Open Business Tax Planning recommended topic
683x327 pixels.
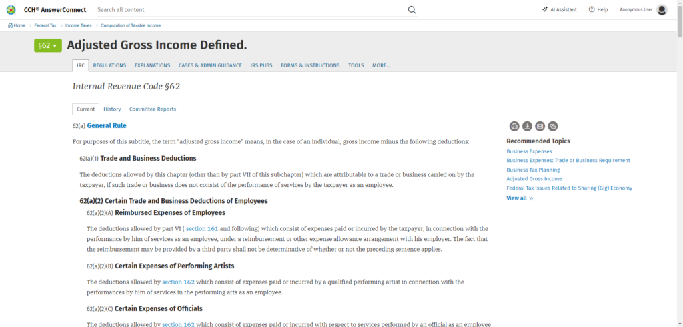coord(533,170)
